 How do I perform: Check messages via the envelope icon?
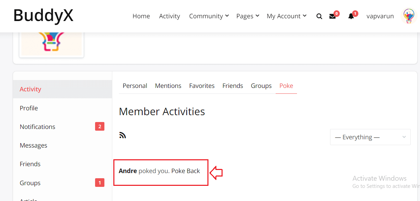coord(332,16)
